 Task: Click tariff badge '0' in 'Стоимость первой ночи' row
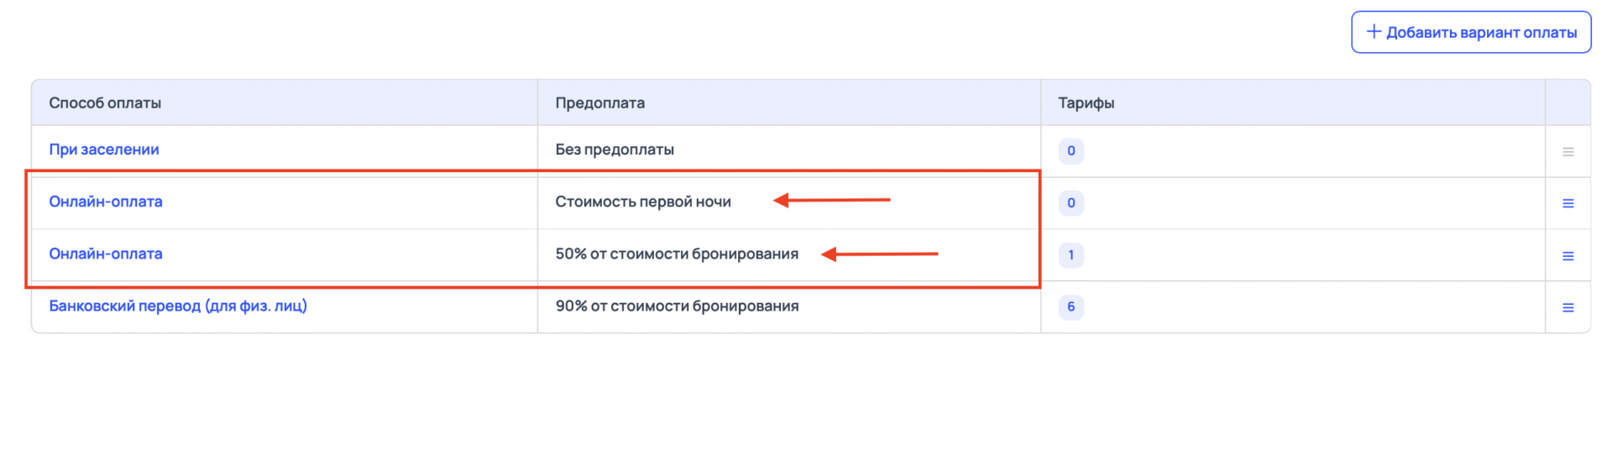pyautogui.click(x=1070, y=203)
